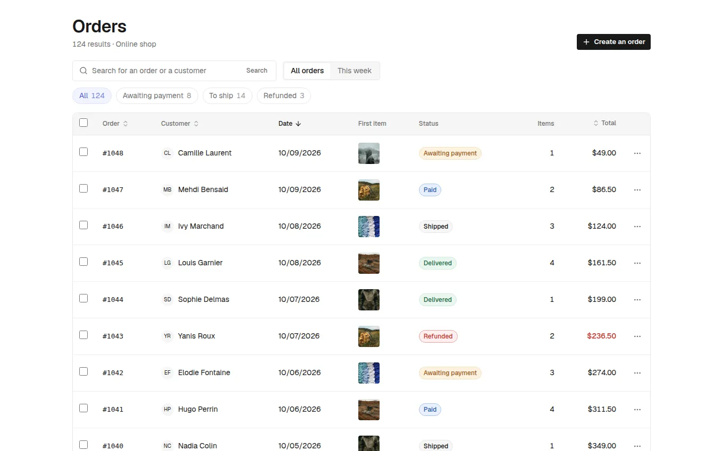The width and height of the screenshot is (723, 451).
Task: Check the row for order #1043
Action: click(83, 335)
